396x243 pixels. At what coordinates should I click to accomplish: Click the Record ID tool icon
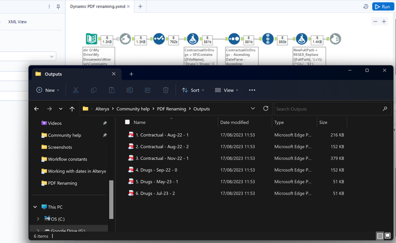[268, 39]
